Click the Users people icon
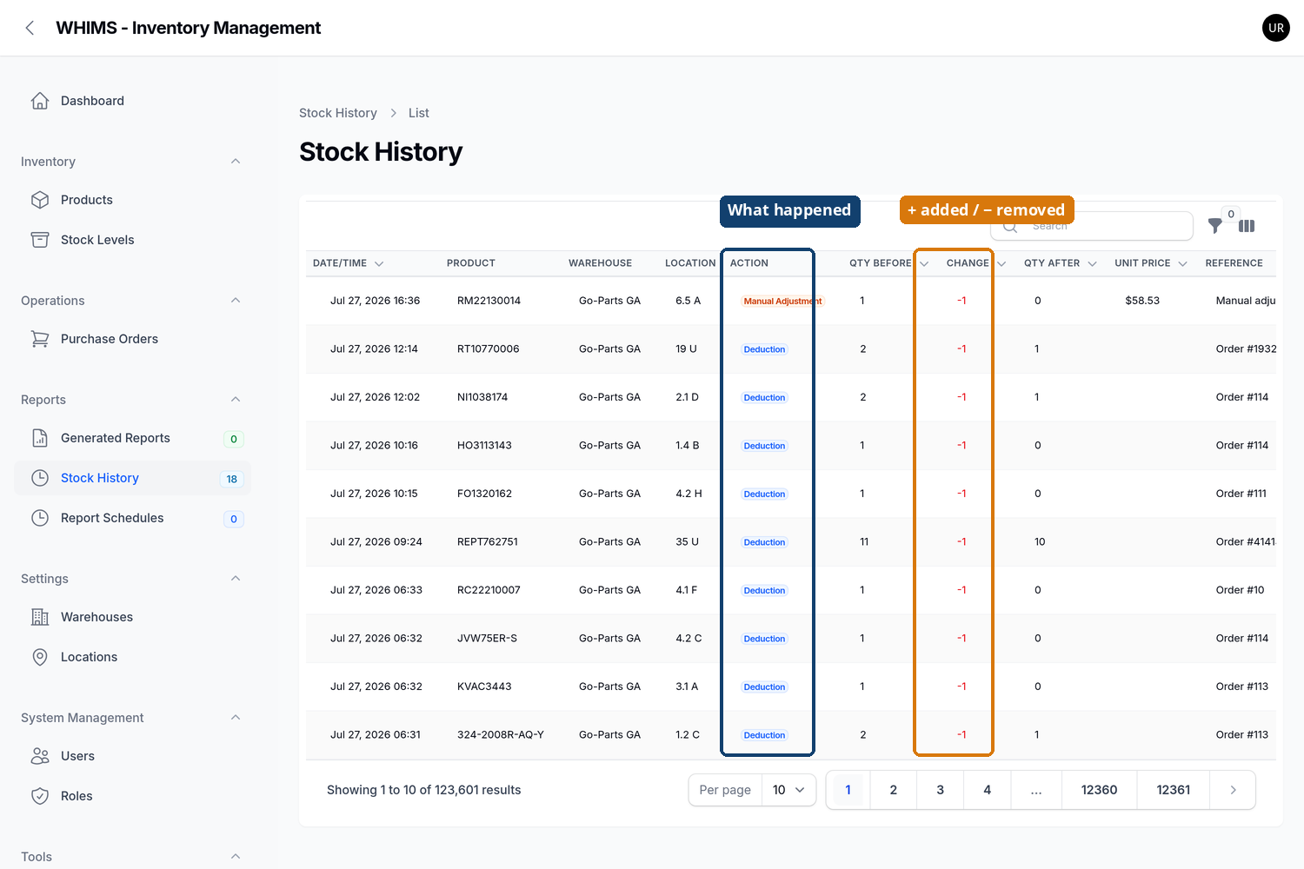Image resolution: width=1304 pixels, height=869 pixels. [x=40, y=756]
